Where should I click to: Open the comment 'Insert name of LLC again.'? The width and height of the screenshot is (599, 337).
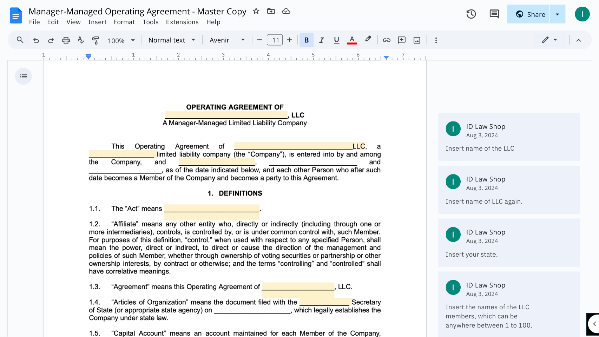pyautogui.click(x=509, y=190)
